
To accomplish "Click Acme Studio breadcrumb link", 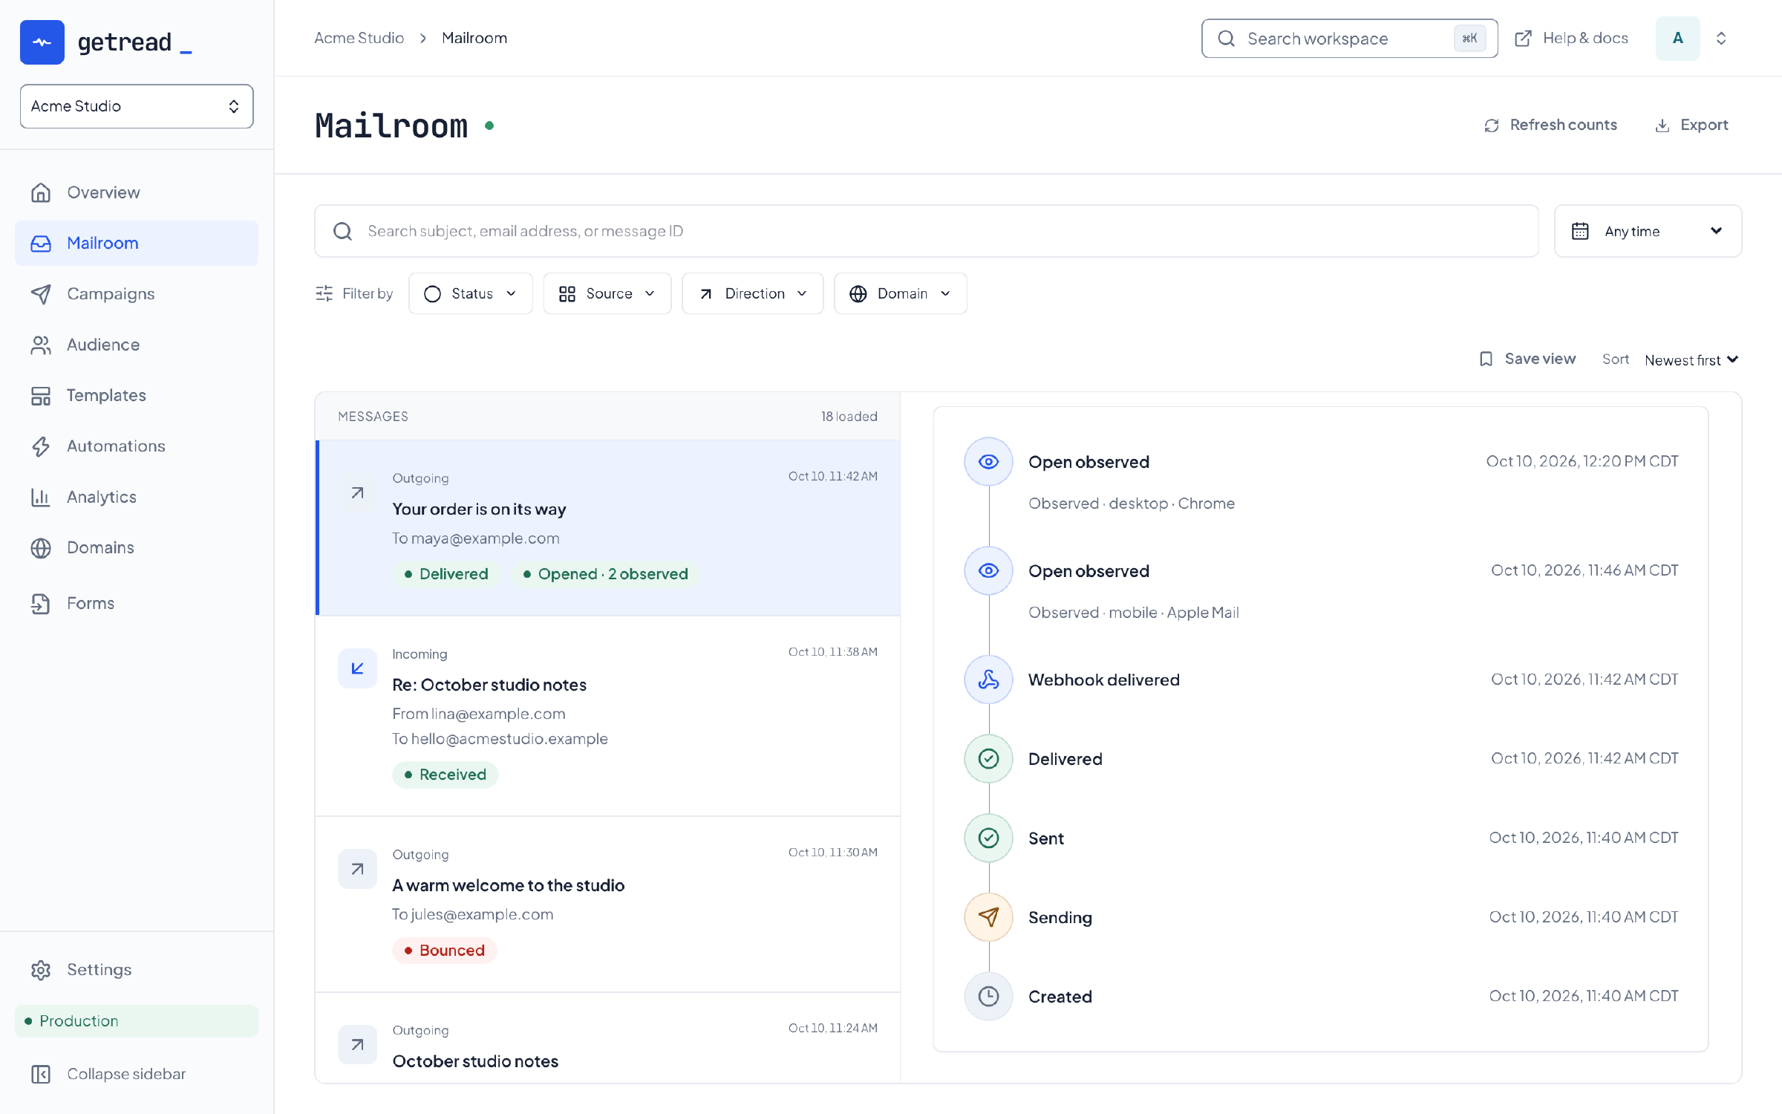I will [x=359, y=38].
